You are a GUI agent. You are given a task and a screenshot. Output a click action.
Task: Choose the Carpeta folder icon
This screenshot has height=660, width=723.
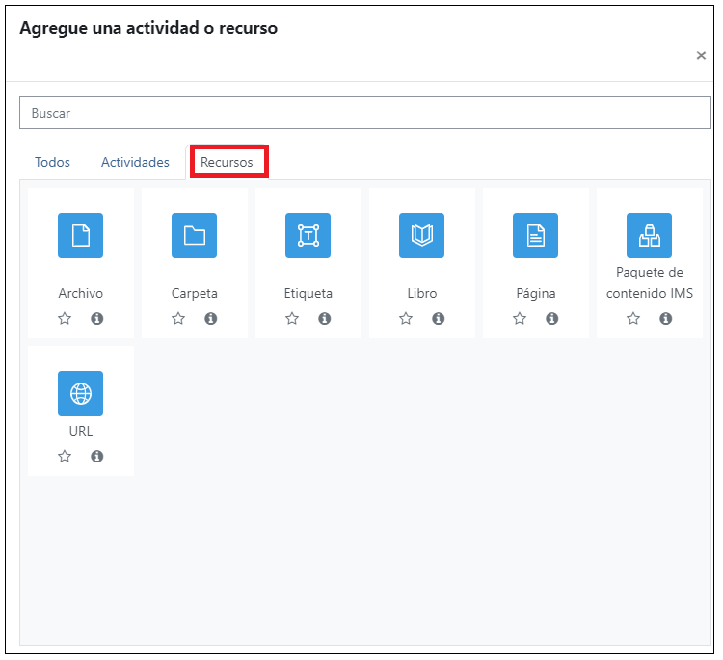click(x=194, y=235)
